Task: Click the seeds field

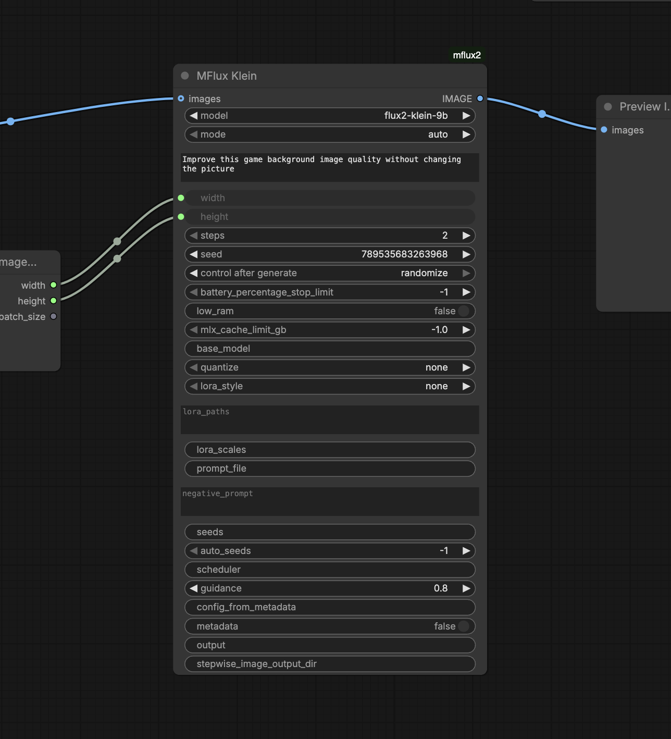Action: (x=330, y=532)
